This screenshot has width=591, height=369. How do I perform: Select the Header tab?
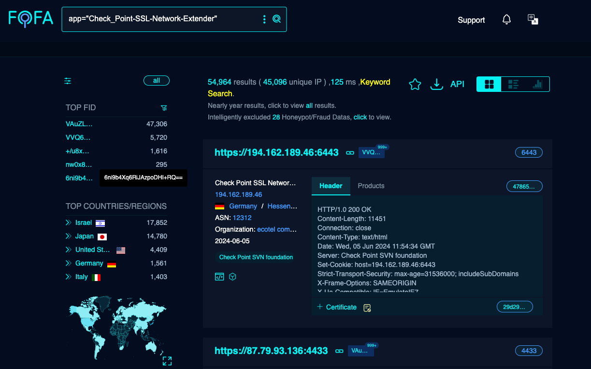tap(331, 186)
